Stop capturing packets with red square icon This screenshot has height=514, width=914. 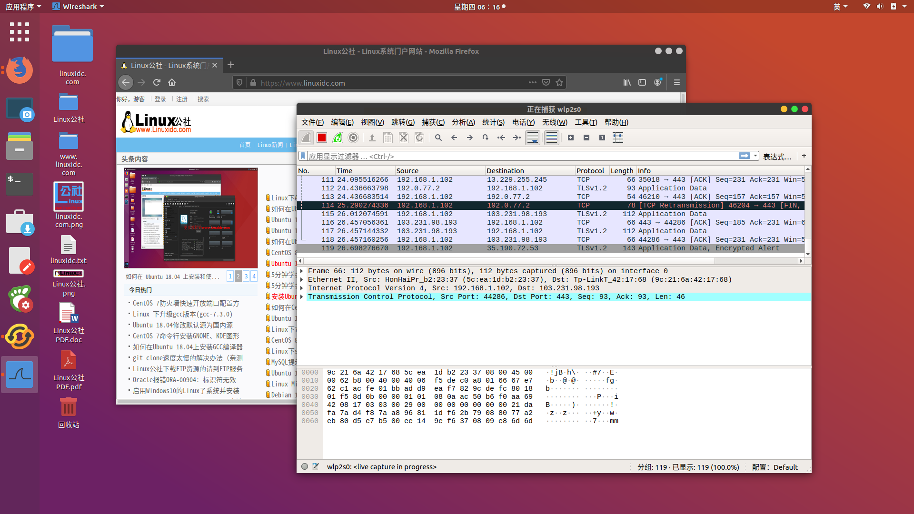pyautogui.click(x=321, y=138)
